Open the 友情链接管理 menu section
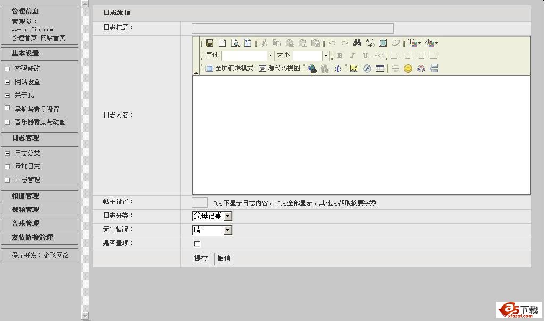 click(39, 237)
